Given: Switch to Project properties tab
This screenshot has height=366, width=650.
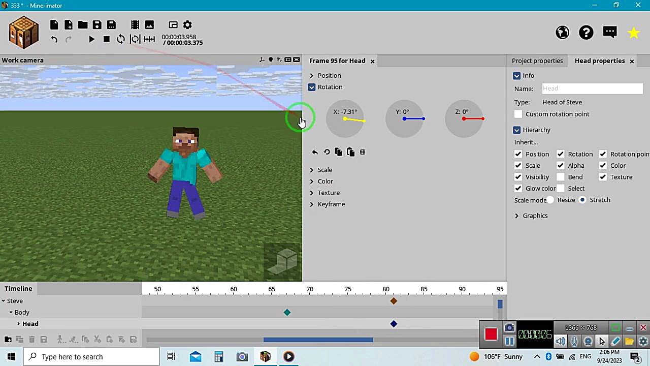Looking at the screenshot, I should point(537,60).
